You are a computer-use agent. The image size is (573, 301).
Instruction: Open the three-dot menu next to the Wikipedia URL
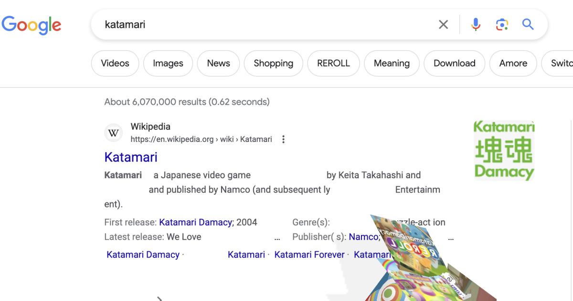click(x=283, y=139)
